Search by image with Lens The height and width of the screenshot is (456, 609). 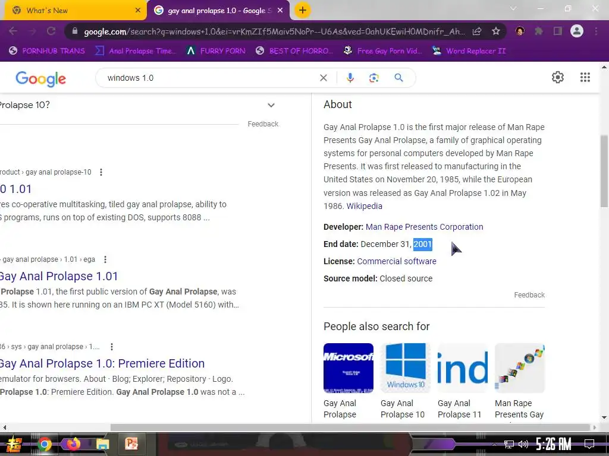(x=373, y=78)
